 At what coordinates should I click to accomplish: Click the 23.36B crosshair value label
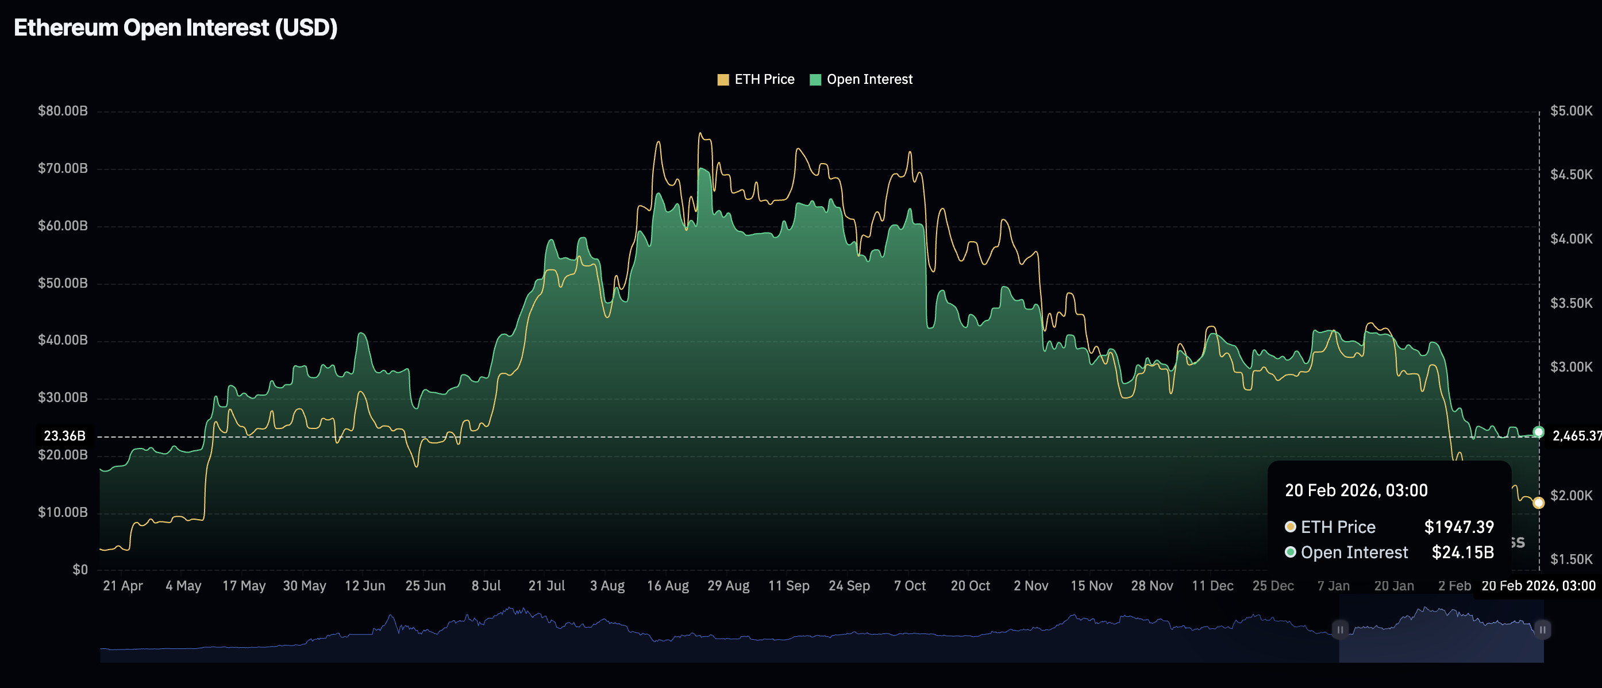(x=64, y=436)
